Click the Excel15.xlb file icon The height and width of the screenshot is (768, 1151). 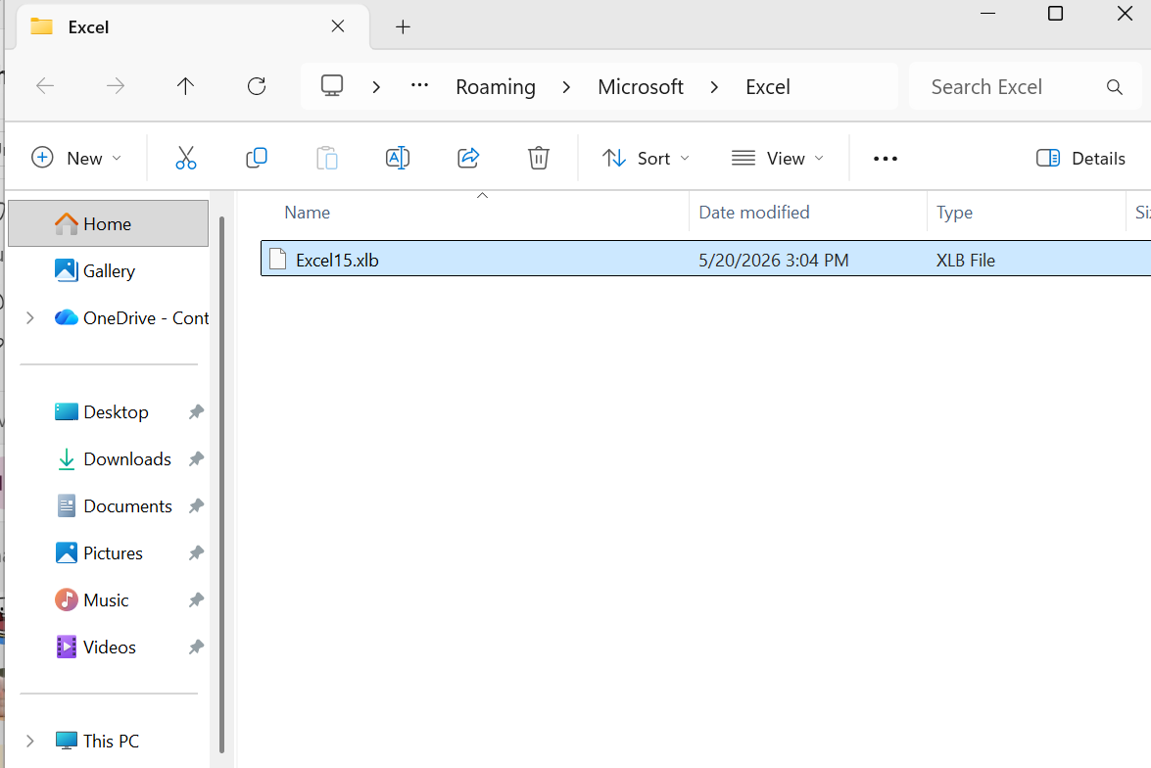point(277,260)
